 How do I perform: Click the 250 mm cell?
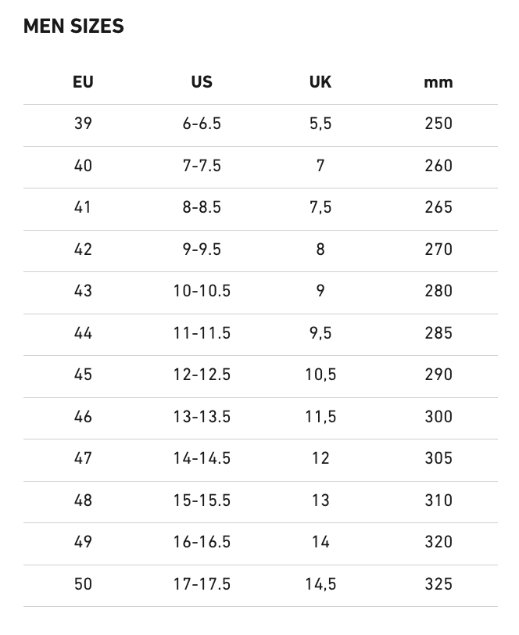(x=438, y=124)
